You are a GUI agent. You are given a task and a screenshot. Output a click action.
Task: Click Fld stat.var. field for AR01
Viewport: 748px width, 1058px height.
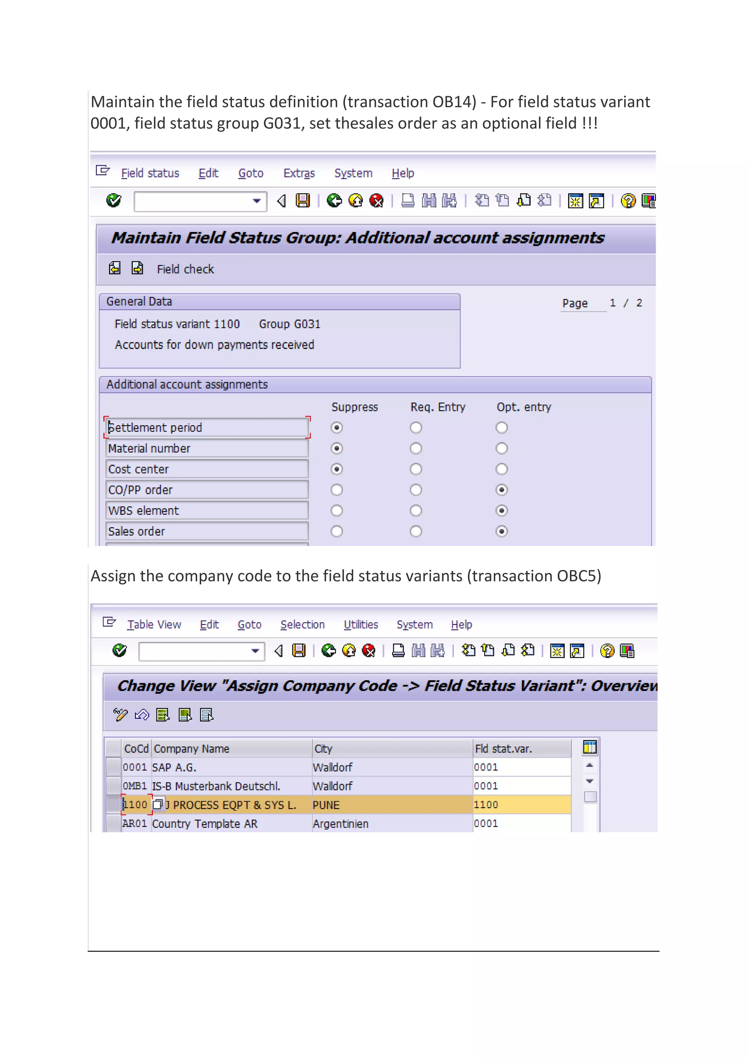click(522, 823)
